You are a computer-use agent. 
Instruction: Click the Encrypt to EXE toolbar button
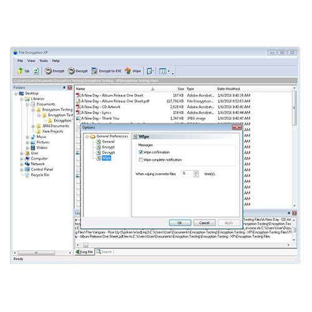point(106,71)
